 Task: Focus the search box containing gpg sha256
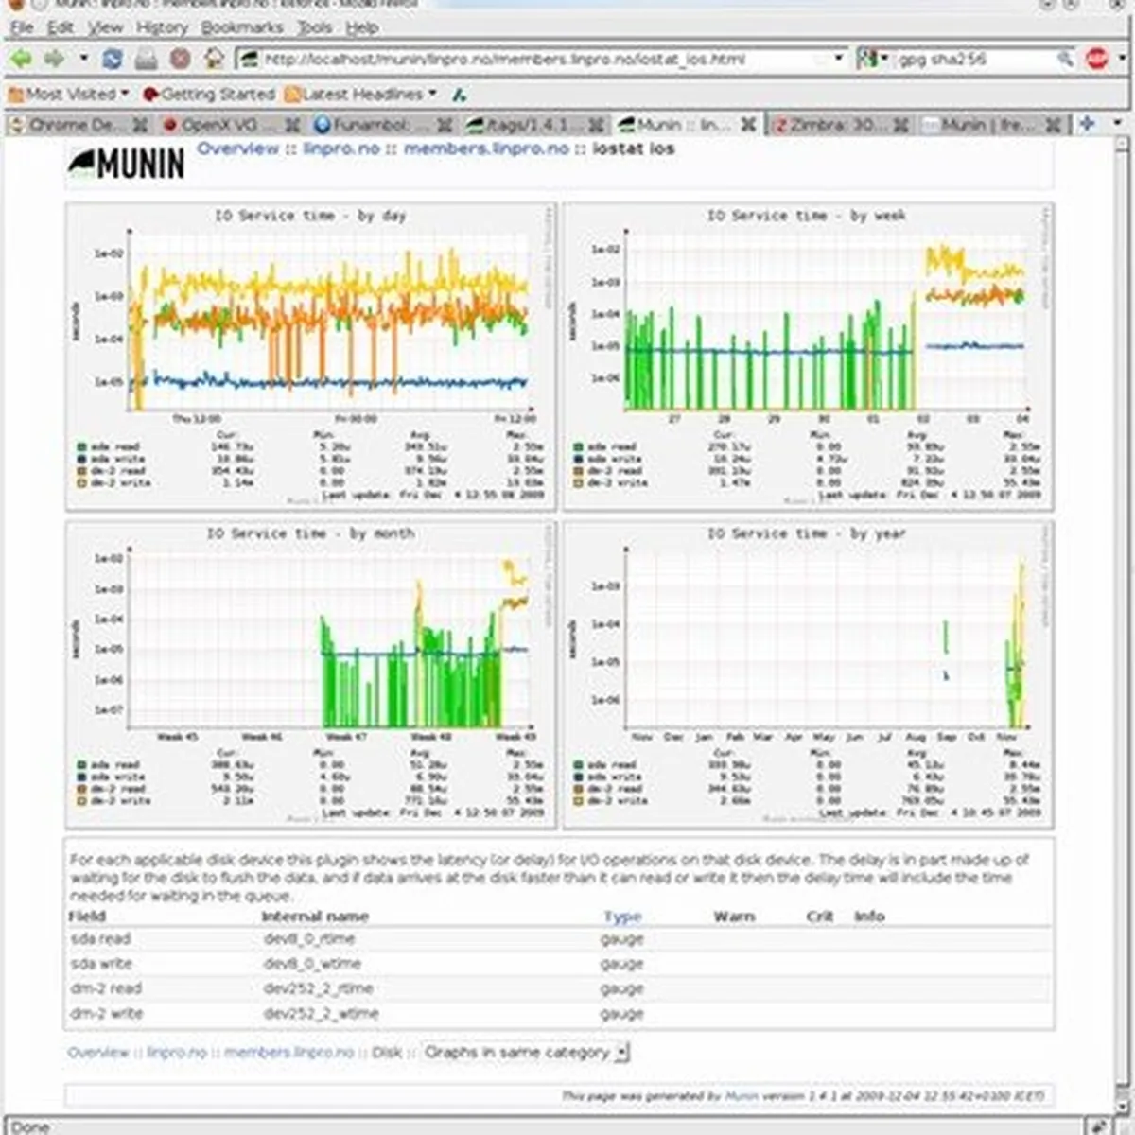click(x=974, y=59)
